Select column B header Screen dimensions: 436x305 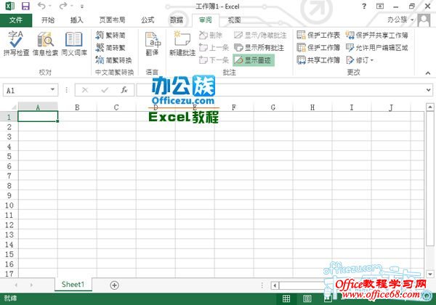tap(77, 107)
